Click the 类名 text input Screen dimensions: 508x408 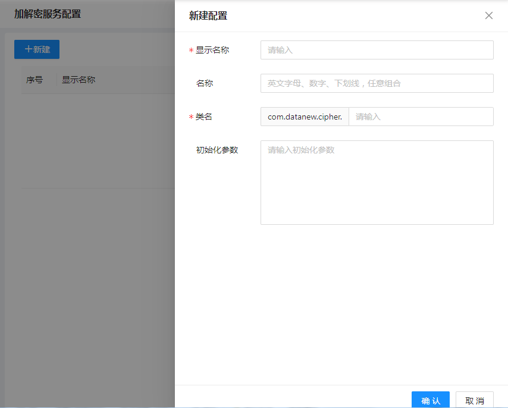(421, 117)
